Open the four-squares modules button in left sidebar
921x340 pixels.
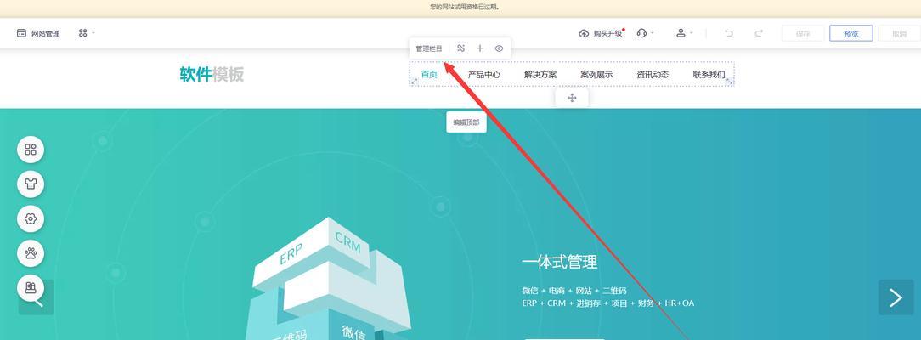coord(31,149)
